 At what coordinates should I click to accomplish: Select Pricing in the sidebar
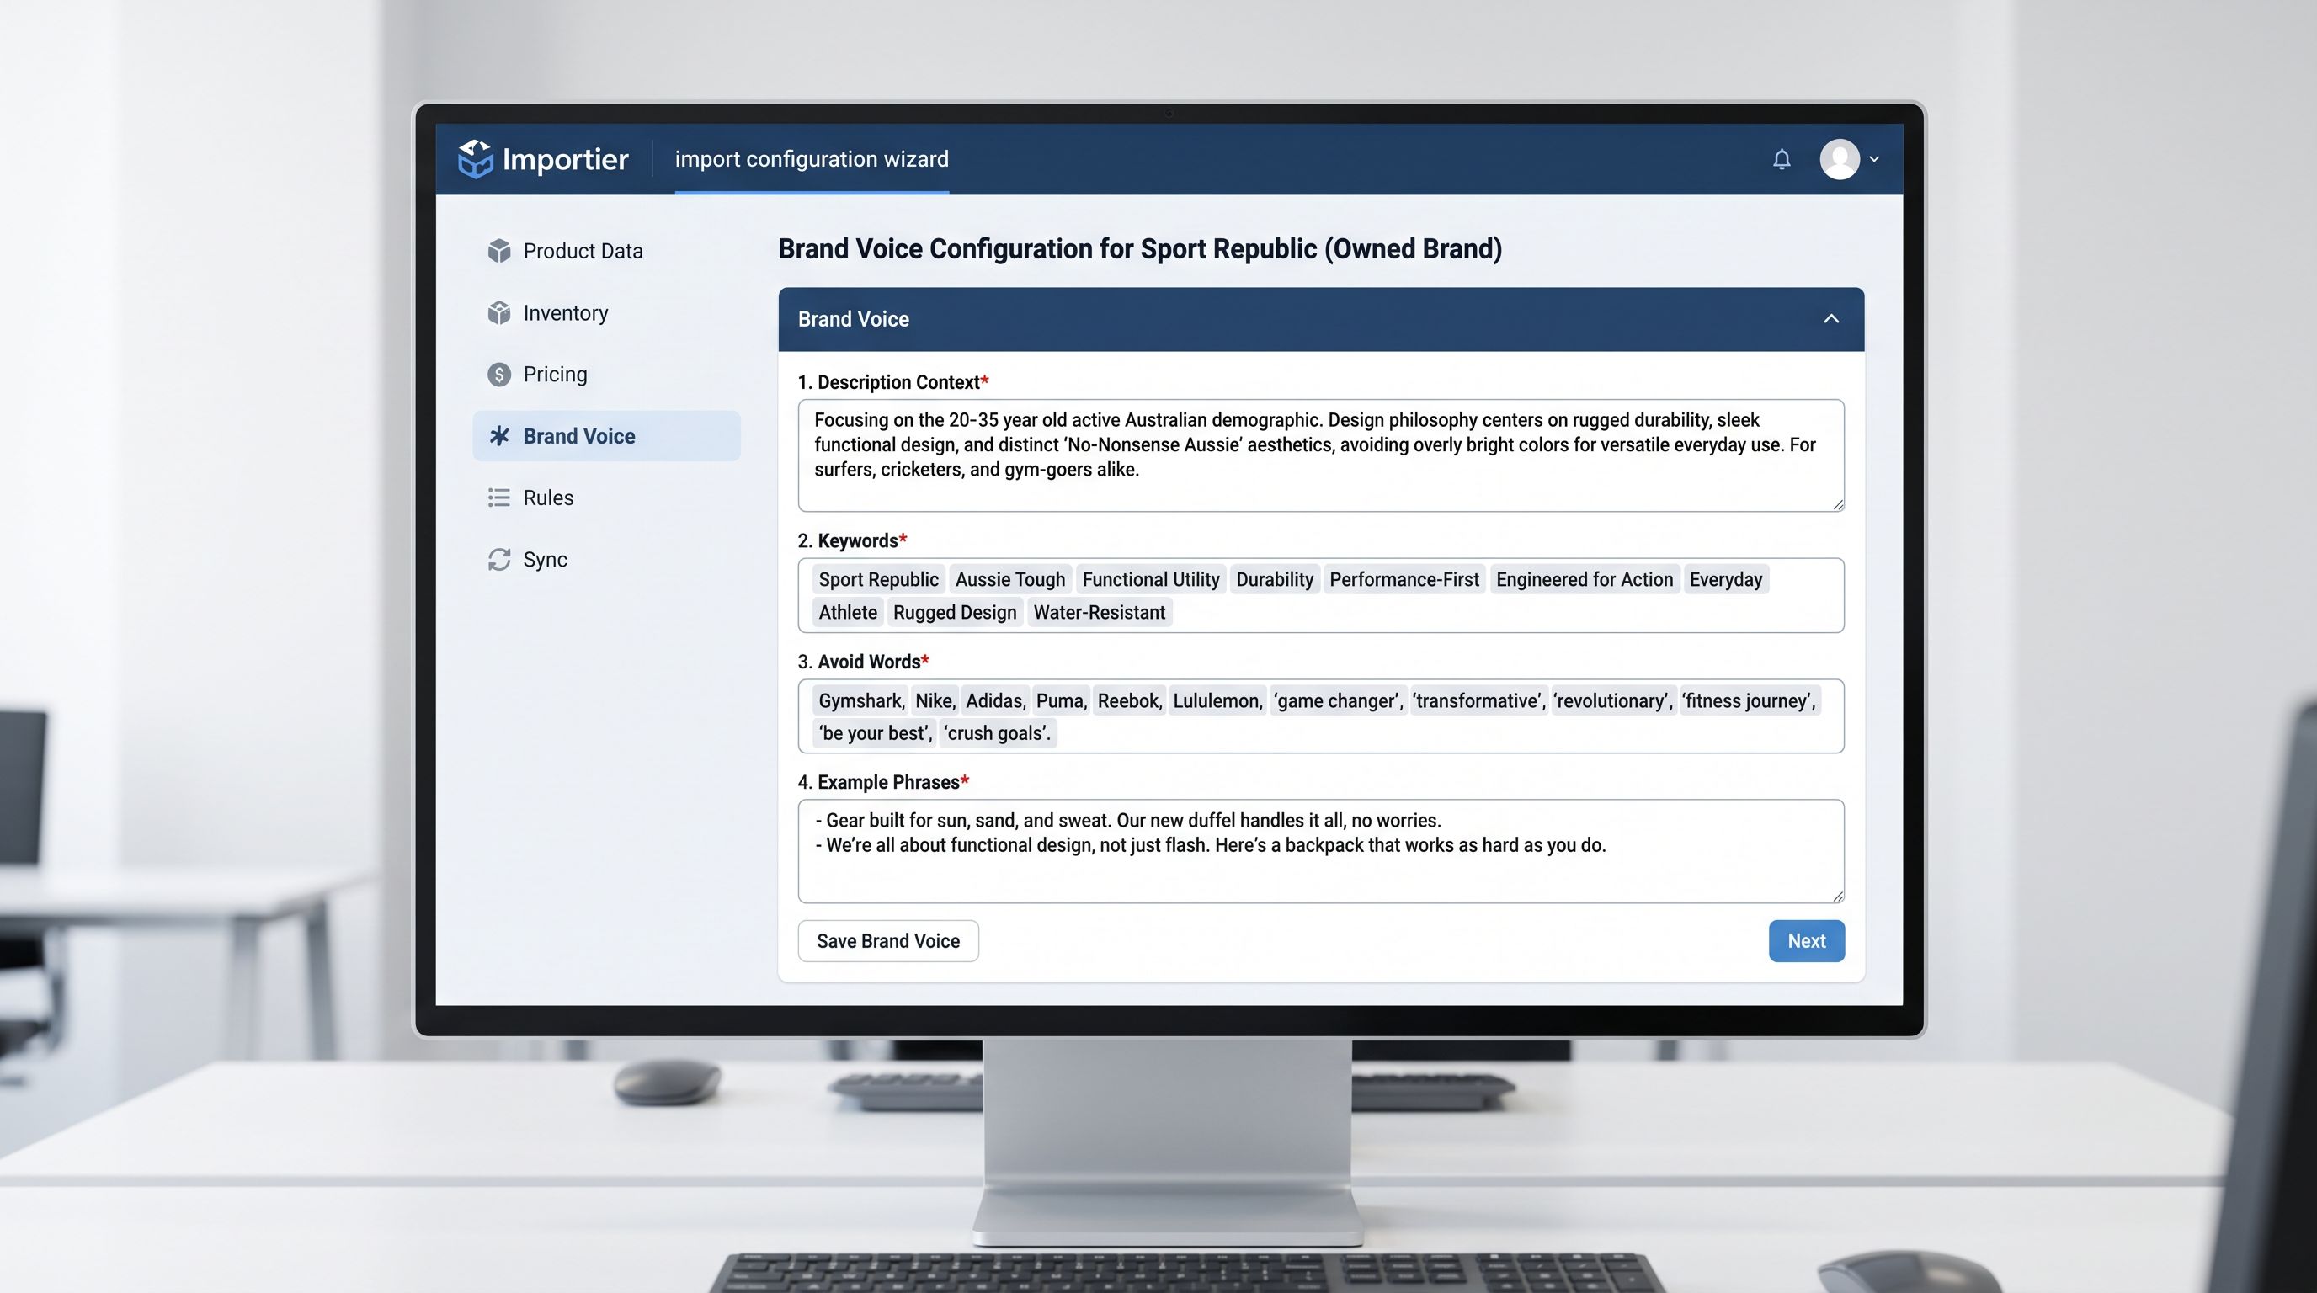[x=606, y=374]
